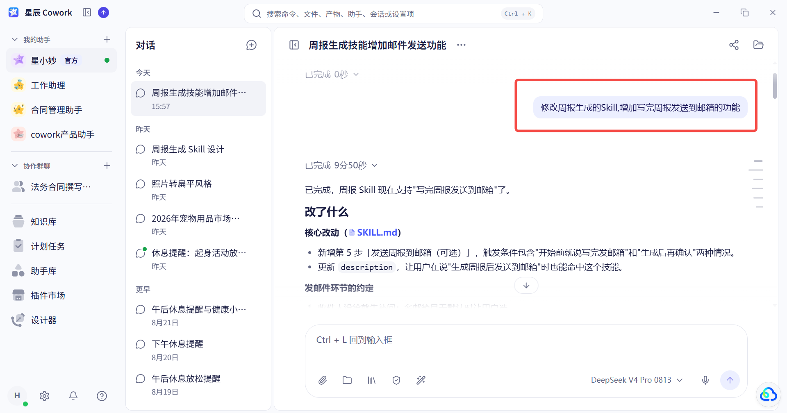Send message with up-arrow button

(x=730, y=380)
